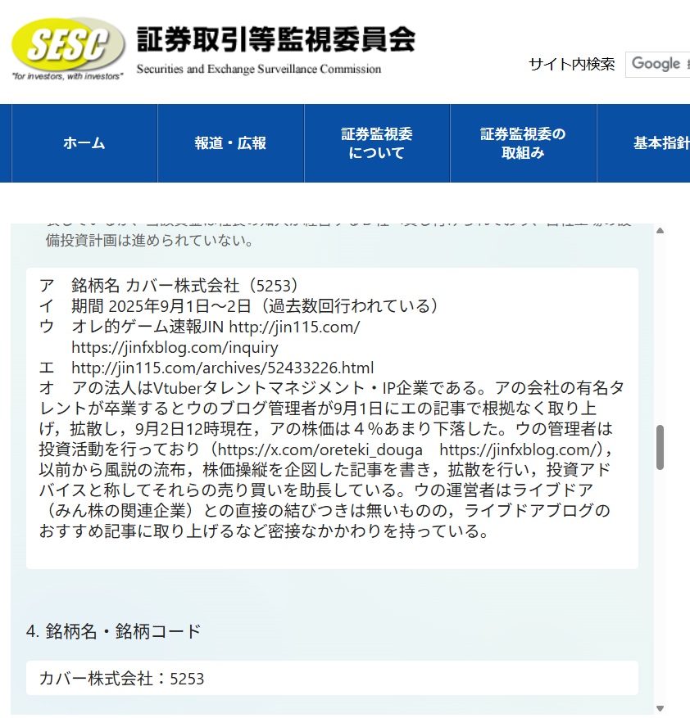Click the 銘柄名 カバー株式会社（5253）line

pyautogui.click(x=188, y=286)
